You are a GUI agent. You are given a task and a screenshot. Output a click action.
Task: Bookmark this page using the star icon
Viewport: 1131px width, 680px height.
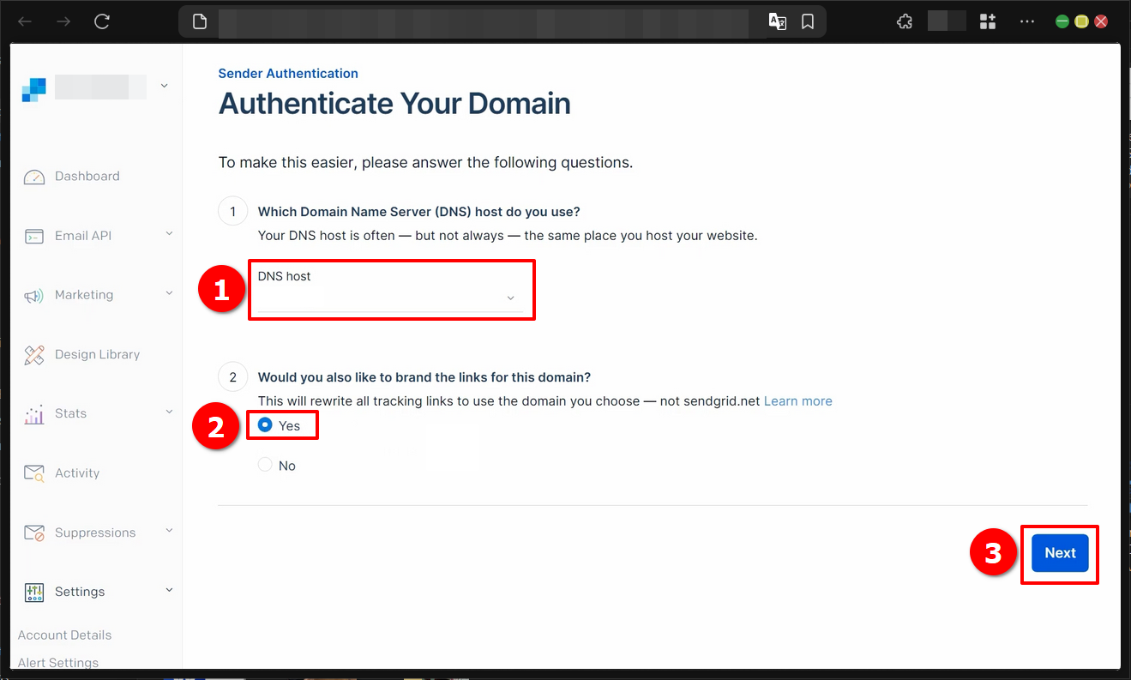[807, 21]
